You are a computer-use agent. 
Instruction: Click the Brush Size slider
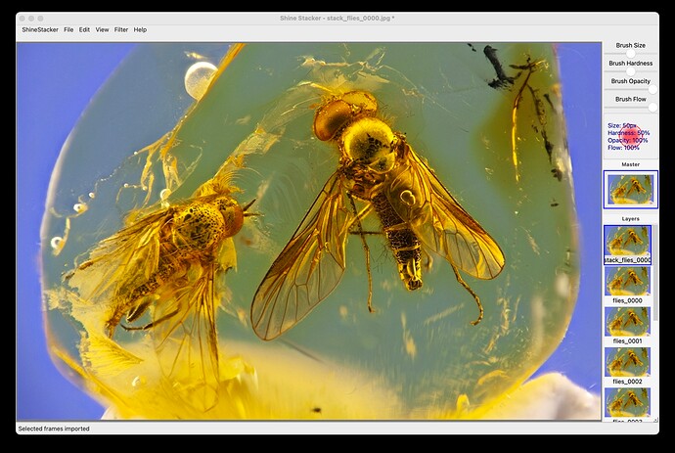pos(630,54)
